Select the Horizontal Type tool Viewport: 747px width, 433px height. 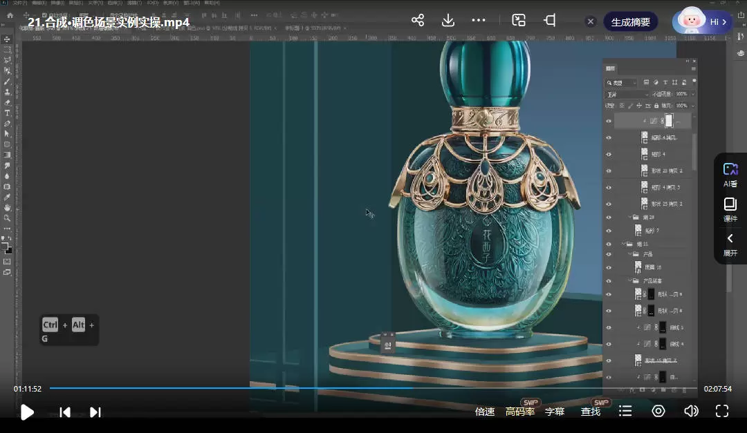[x=7, y=113]
